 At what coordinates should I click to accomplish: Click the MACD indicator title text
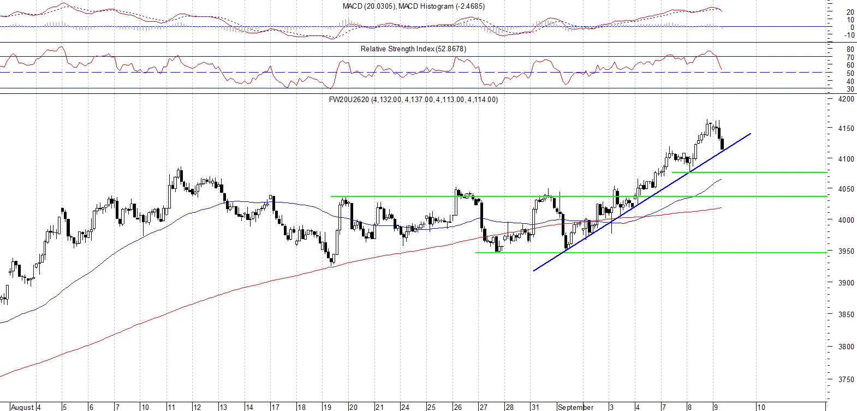(x=413, y=6)
